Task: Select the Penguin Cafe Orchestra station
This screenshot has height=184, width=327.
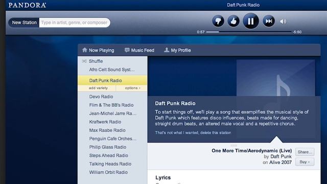Action: 112,139
